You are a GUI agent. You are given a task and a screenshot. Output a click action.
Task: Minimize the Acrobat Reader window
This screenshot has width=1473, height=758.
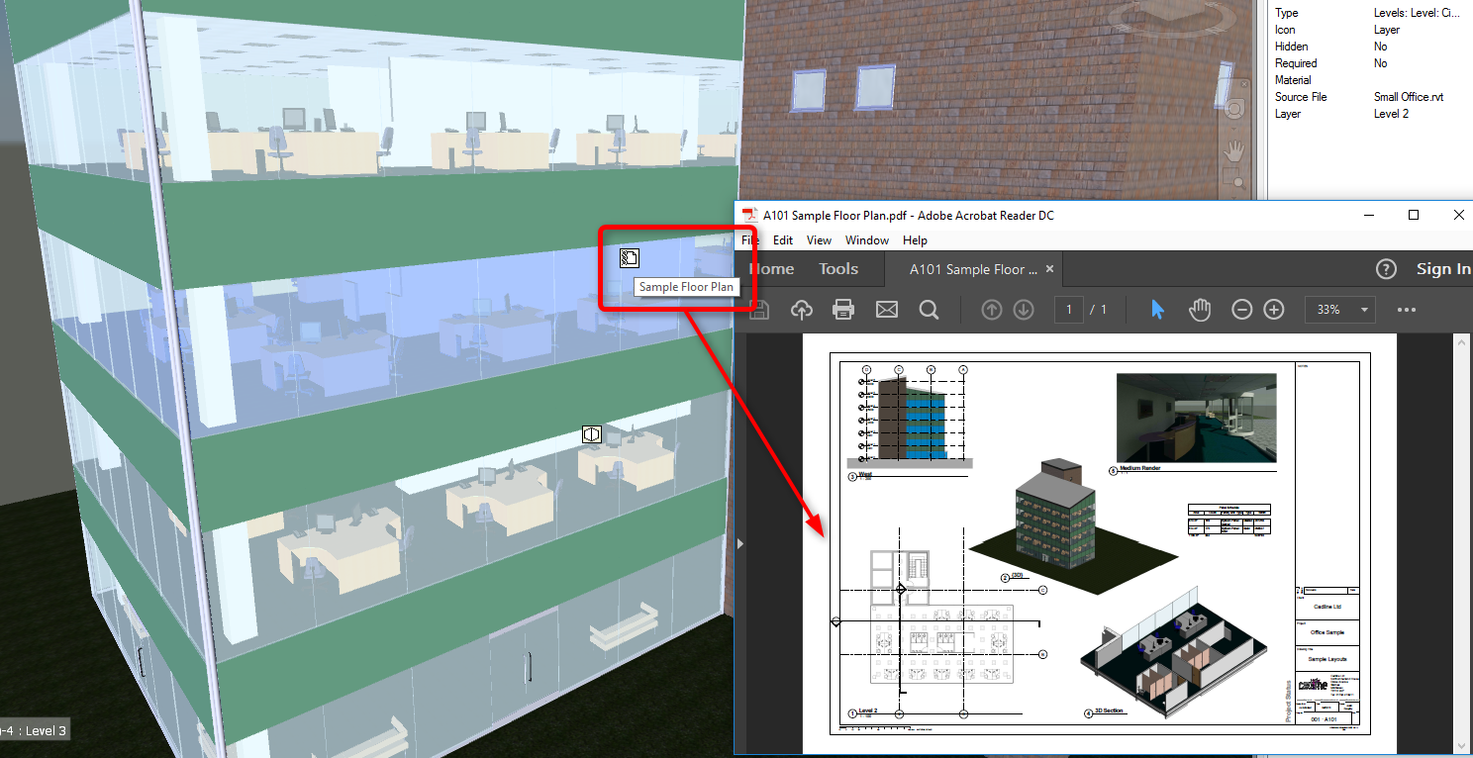1370,215
